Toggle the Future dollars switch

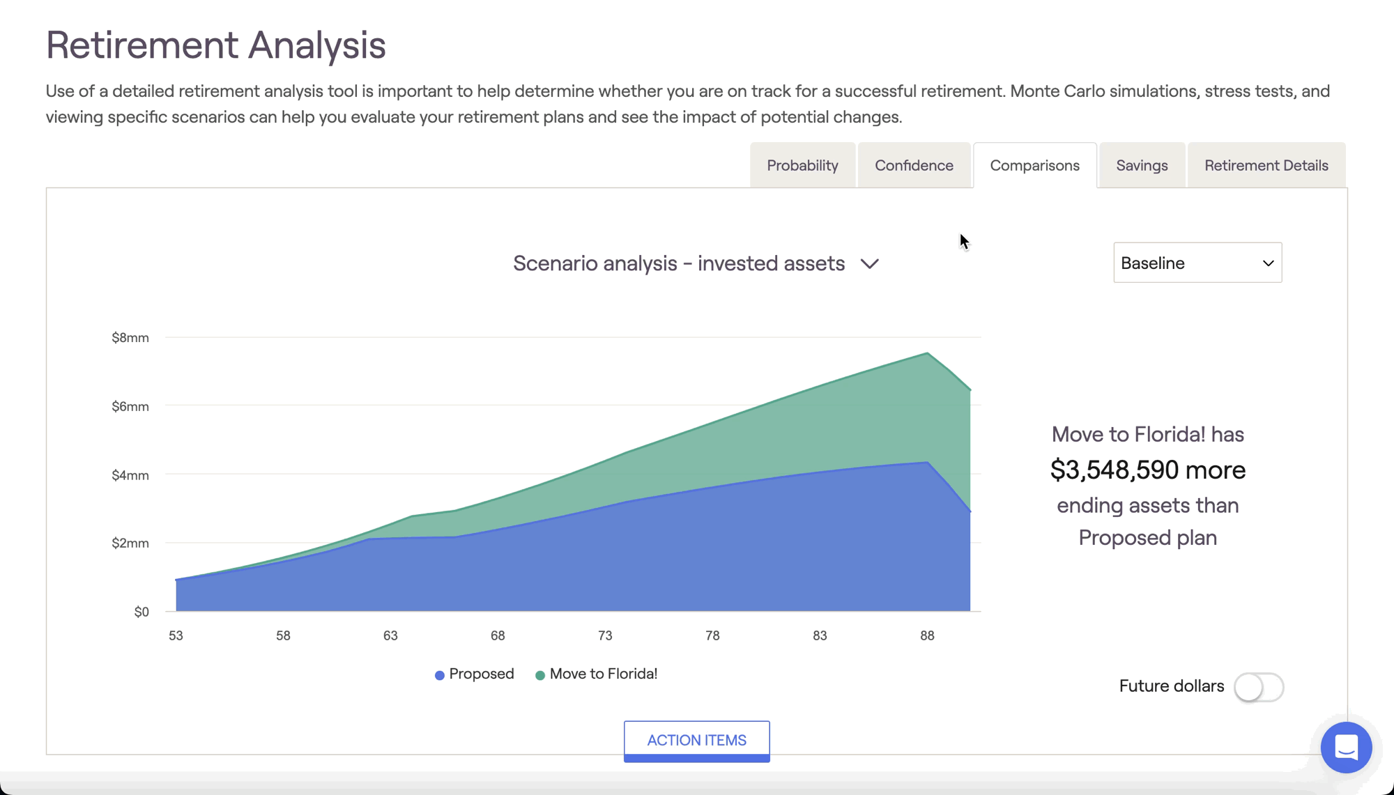point(1258,687)
